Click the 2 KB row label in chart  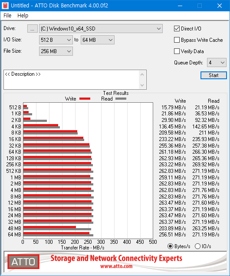(16, 120)
